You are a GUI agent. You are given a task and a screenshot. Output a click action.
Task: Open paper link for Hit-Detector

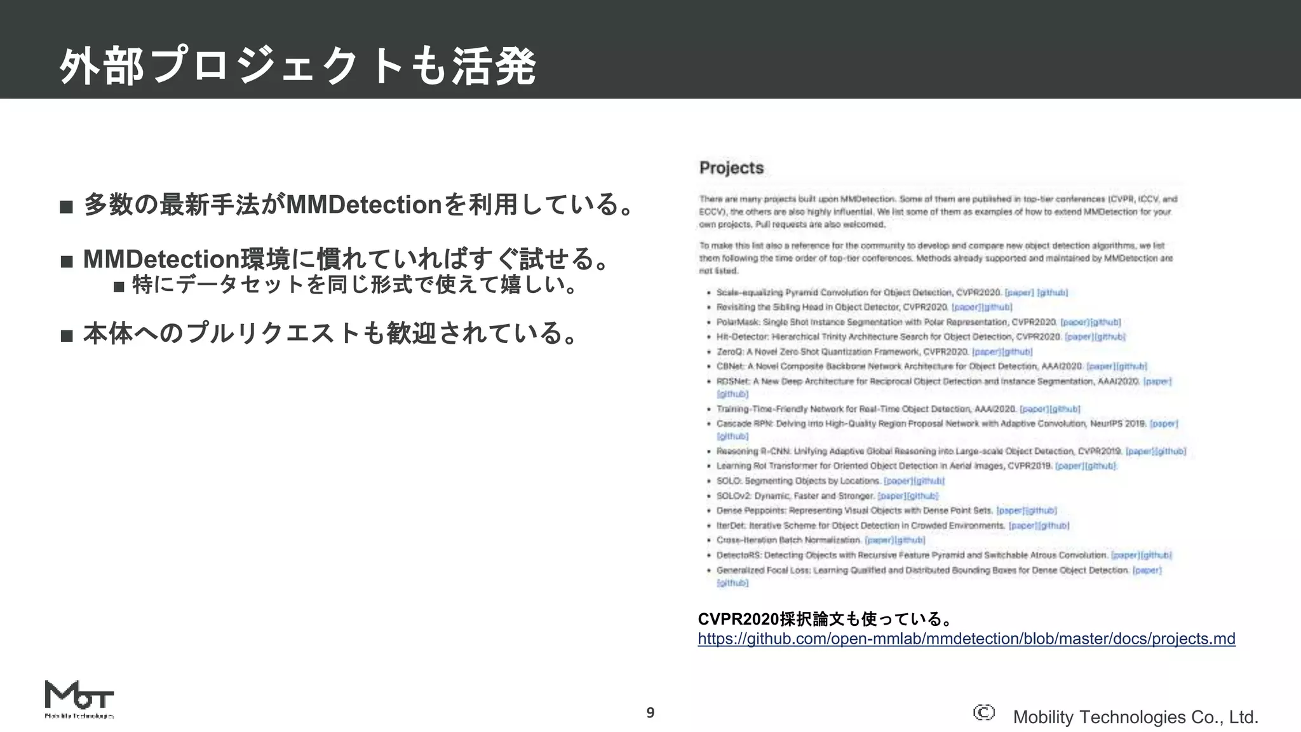[x=1079, y=337]
